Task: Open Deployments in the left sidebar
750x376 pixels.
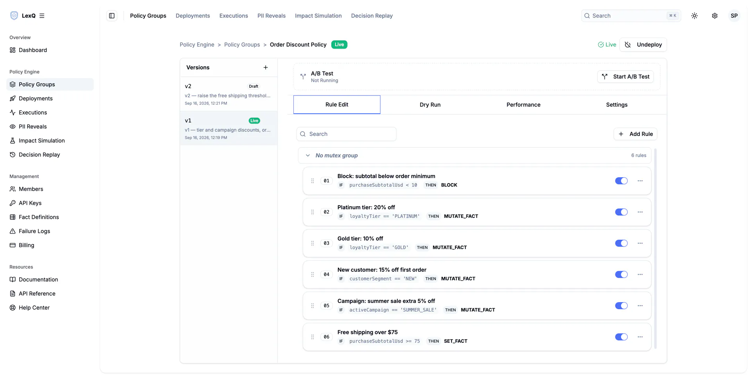Action: coord(50,98)
